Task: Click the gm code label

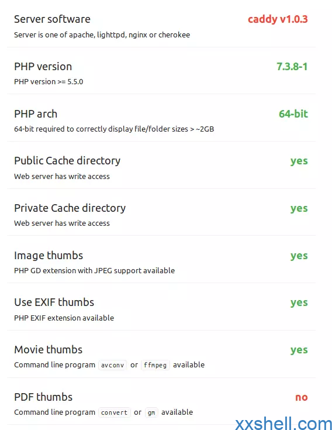Action: tap(151, 412)
